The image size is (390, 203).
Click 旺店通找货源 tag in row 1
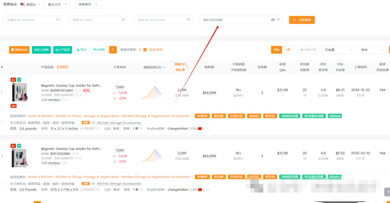pyautogui.click(x=314, y=116)
